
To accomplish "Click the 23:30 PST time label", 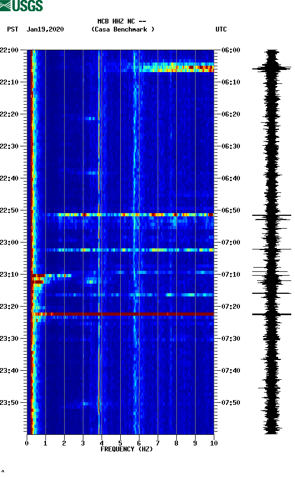I will tap(10, 339).
